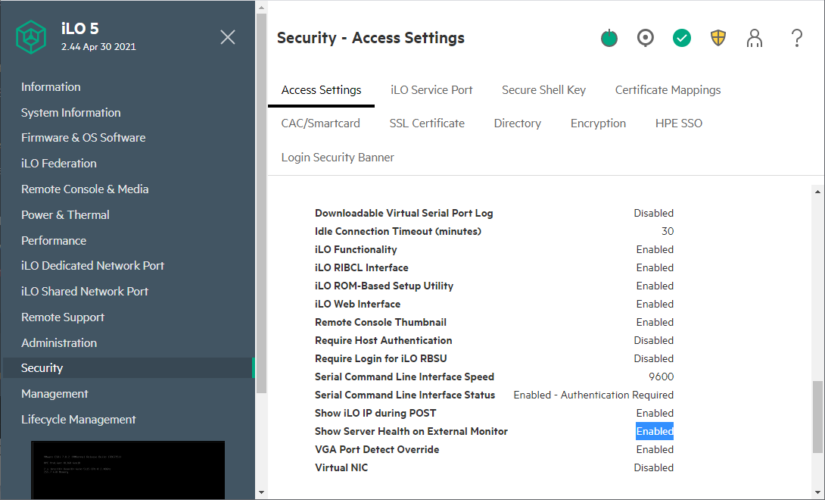Close the navigation sidebar with X
The image size is (825, 500).
pos(227,37)
